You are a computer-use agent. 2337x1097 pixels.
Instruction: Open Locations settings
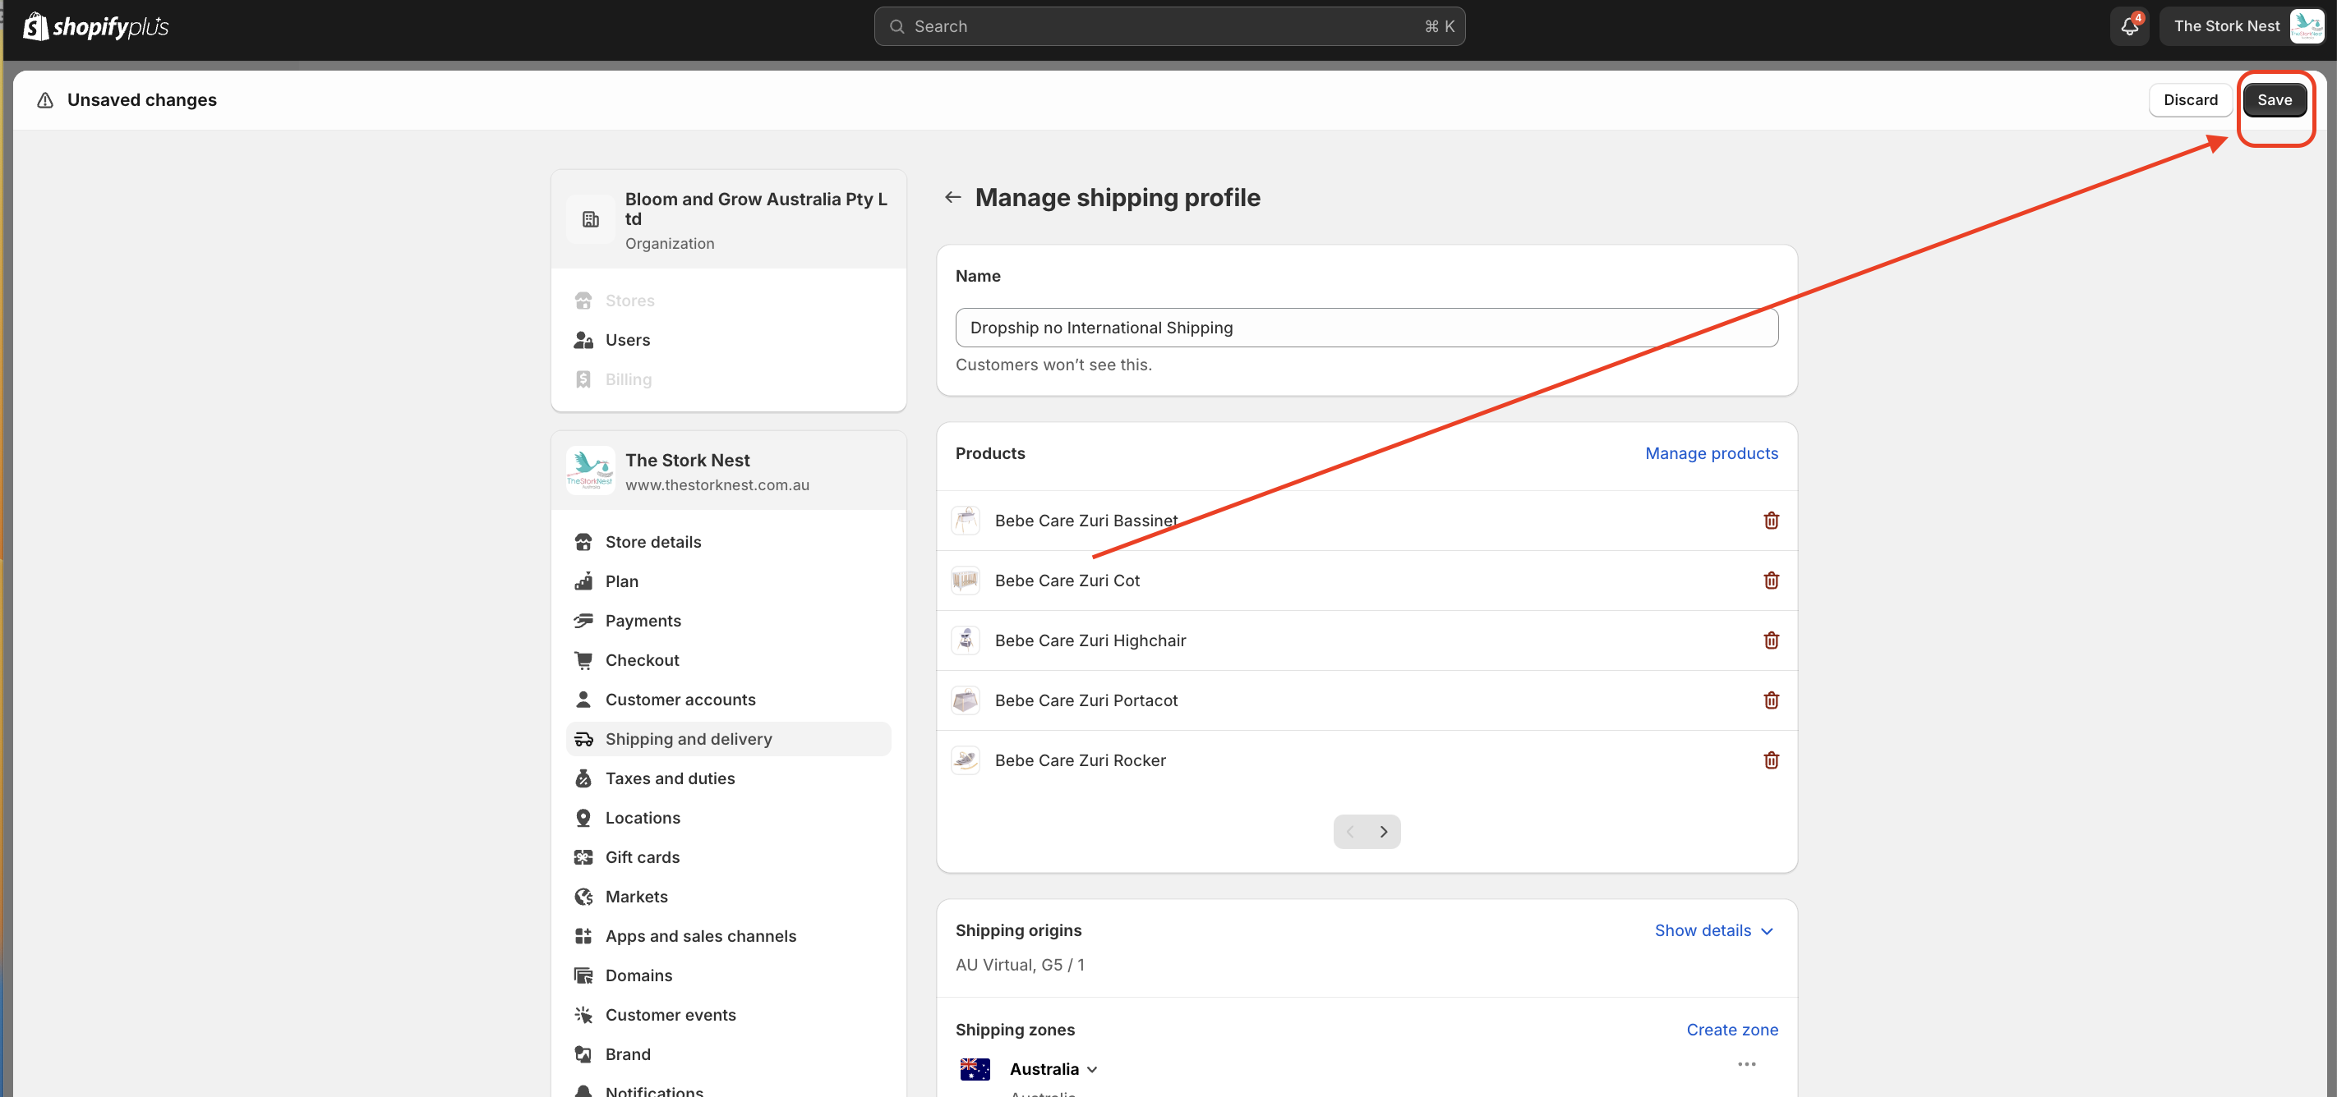pyautogui.click(x=727, y=818)
